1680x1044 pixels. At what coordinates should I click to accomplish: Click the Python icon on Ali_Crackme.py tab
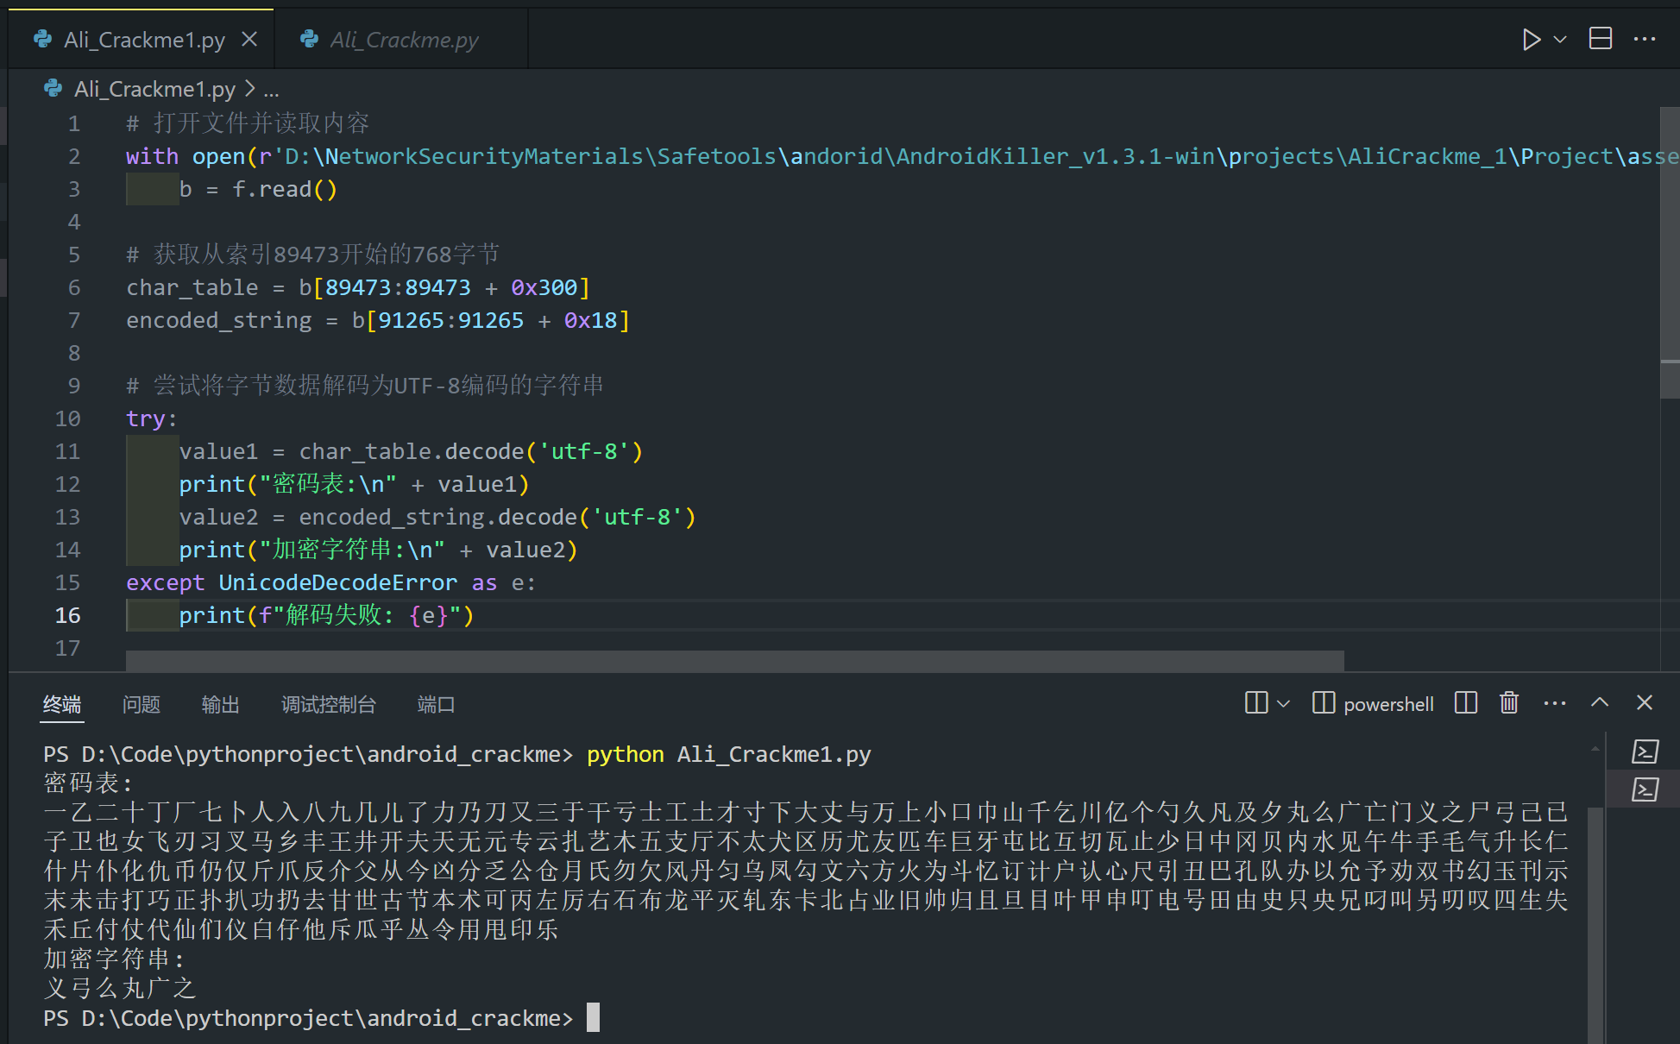[x=309, y=39]
